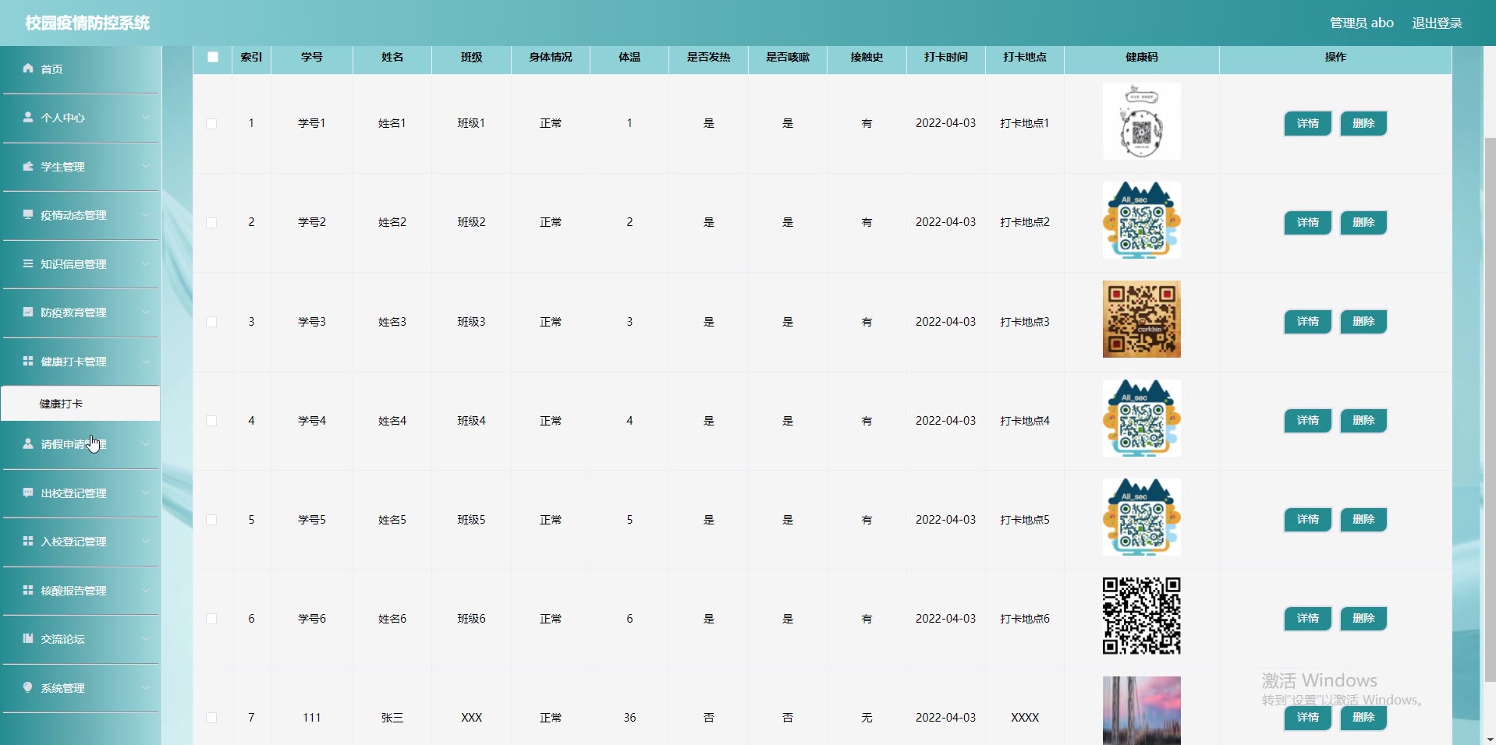The width and height of the screenshot is (1496, 745).
Task: Expand the 出校登记管理 menu arrow
Action: [146, 493]
